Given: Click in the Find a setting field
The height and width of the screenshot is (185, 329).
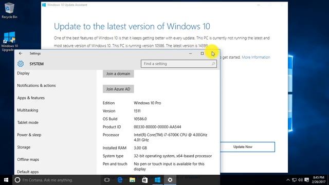Looking at the screenshot, I should coord(179,64).
